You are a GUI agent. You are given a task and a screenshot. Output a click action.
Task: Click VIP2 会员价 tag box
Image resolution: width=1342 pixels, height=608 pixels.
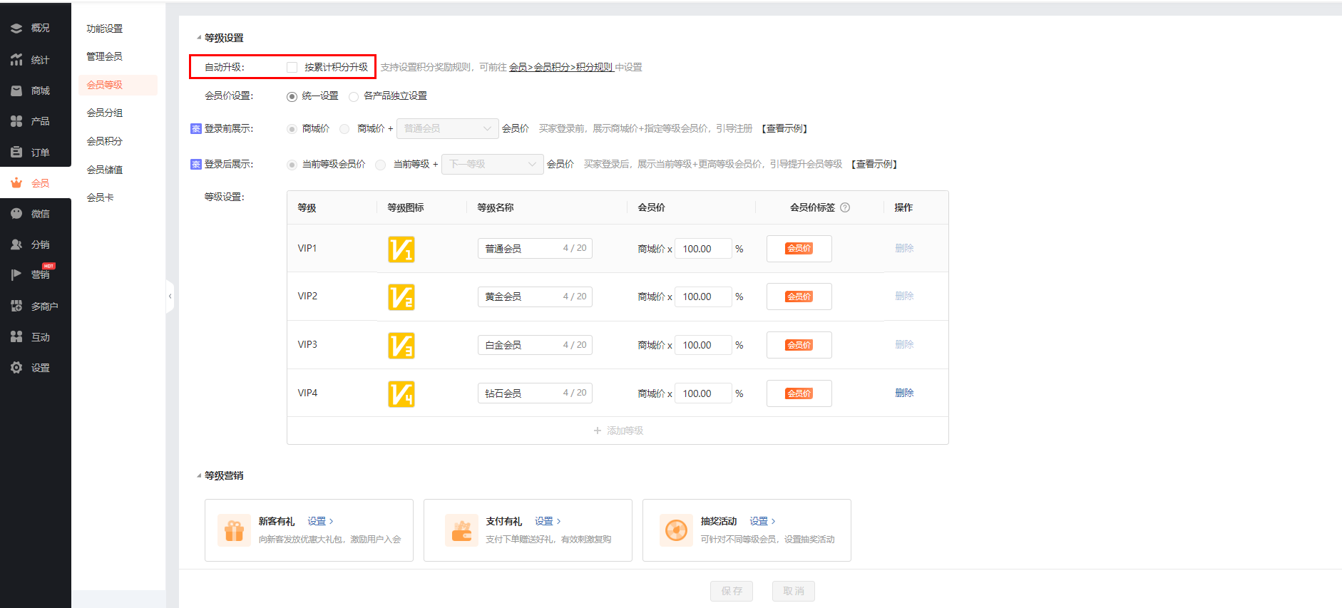(799, 297)
